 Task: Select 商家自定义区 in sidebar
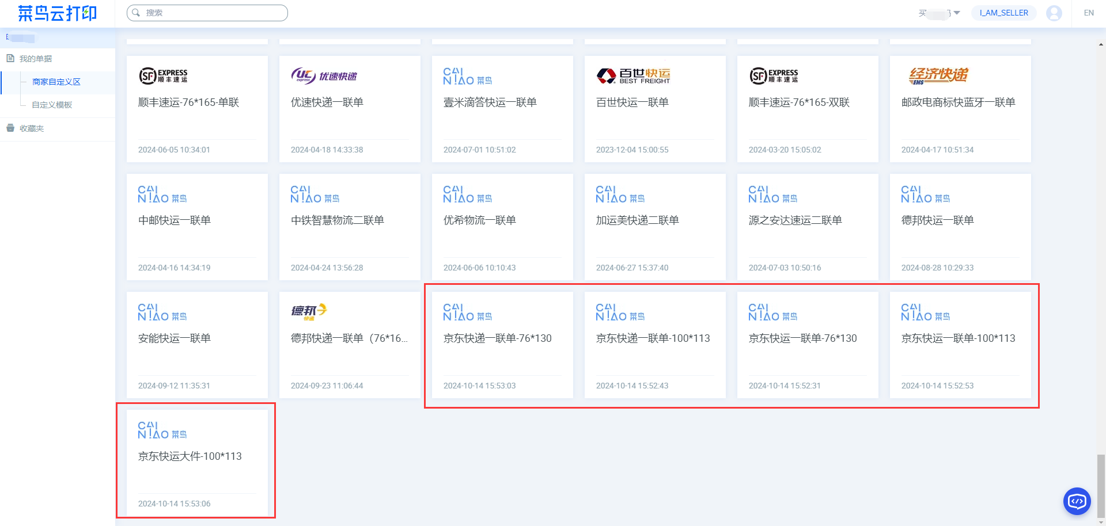tap(56, 82)
